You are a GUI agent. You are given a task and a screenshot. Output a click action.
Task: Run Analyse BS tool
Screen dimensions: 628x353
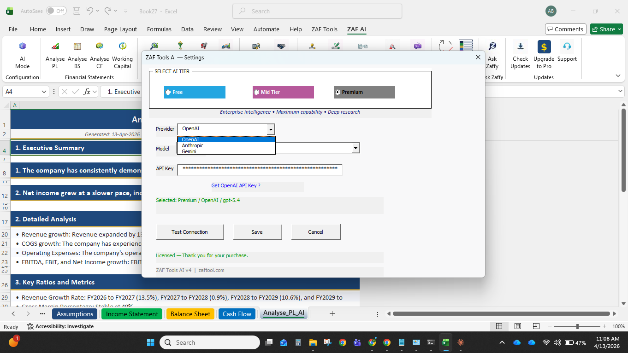click(77, 55)
